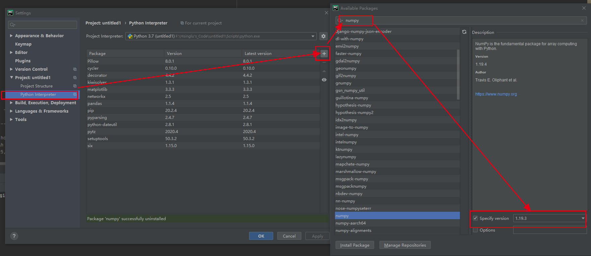
Task: Collapse the Project: untitled1 section
Action: click(x=11, y=77)
